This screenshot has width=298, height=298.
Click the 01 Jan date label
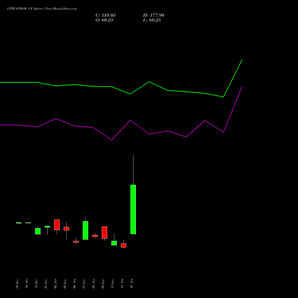pos(46,284)
